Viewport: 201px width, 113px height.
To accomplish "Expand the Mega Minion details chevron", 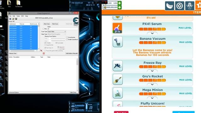I will coord(152,98).
